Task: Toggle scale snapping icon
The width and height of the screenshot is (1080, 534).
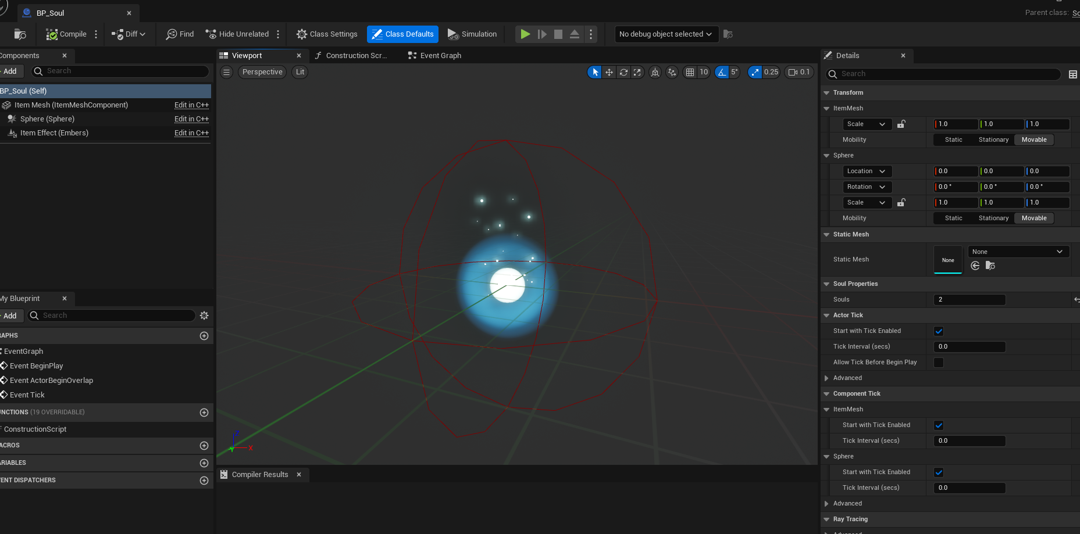Action: 755,72
